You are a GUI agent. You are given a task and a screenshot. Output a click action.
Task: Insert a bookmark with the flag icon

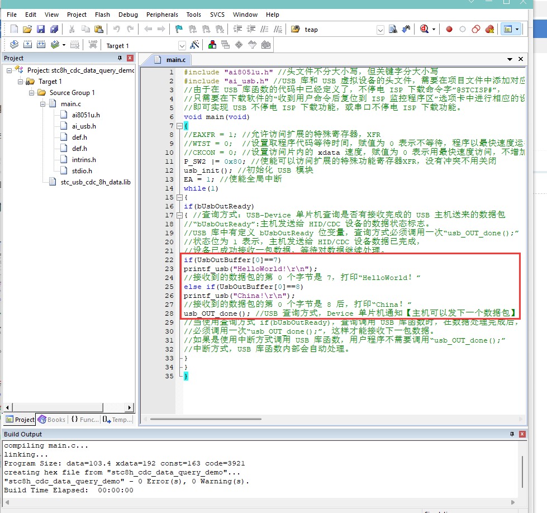click(x=179, y=29)
